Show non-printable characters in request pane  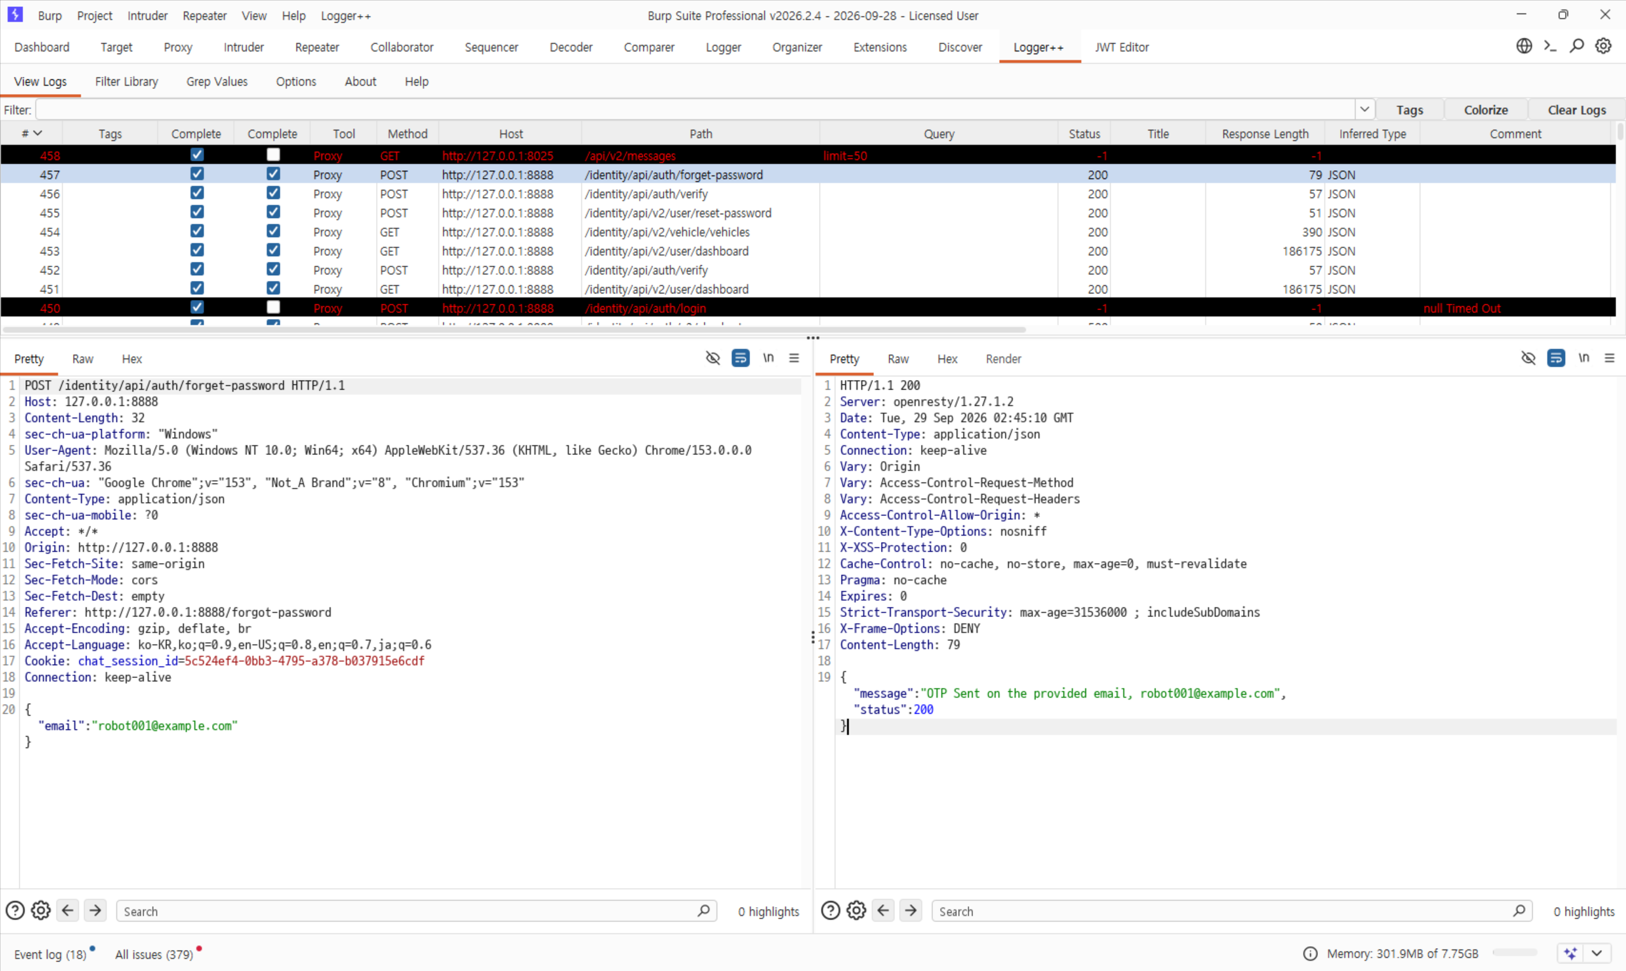pos(768,358)
